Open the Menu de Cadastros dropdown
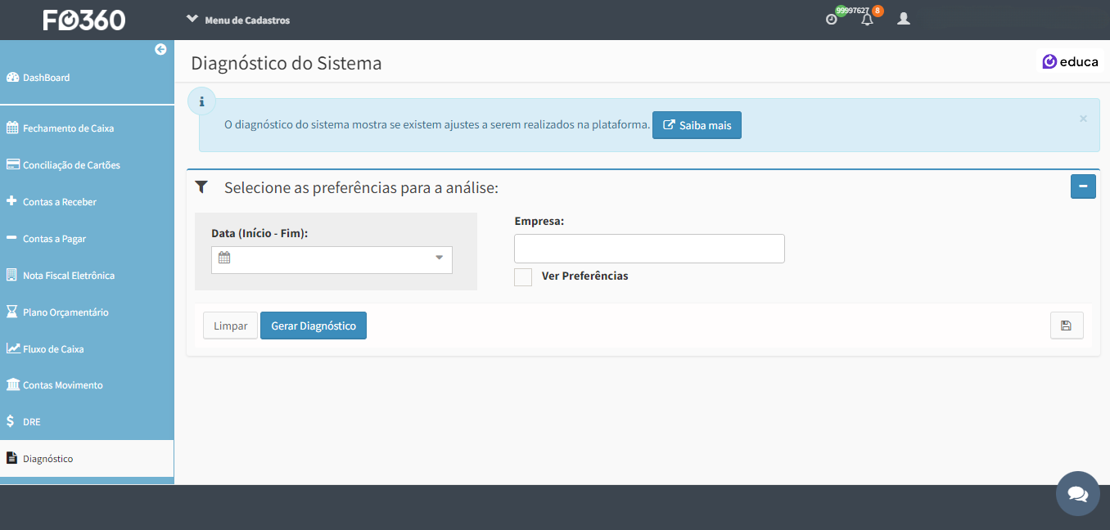The width and height of the screenshot is (1110, 530). pos(238,20)
